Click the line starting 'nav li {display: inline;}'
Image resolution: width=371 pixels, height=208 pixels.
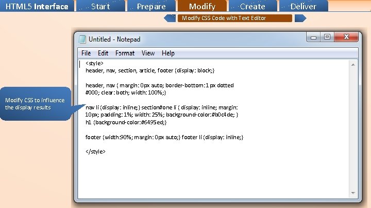[162, 107]
